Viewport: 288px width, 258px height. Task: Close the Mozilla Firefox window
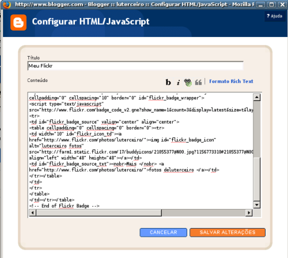282,5
